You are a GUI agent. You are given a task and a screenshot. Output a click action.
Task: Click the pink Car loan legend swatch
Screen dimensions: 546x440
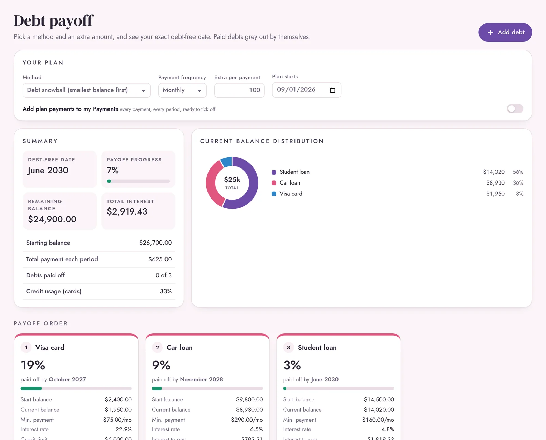click(274, 183)
